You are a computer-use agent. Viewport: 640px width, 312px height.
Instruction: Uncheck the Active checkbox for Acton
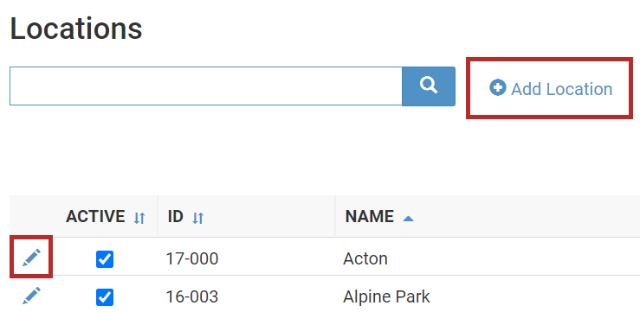[x=105, y=259]
